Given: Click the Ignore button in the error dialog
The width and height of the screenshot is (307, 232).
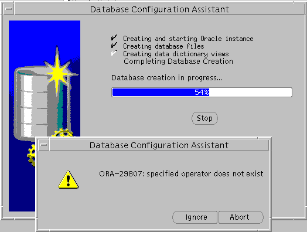Looking at the screenshot, I should pos(195,217).
